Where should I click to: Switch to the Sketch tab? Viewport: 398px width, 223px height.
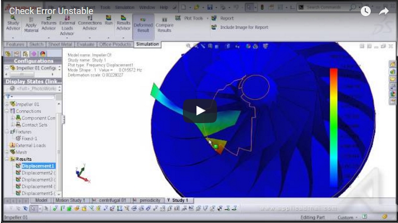point(36,44)
